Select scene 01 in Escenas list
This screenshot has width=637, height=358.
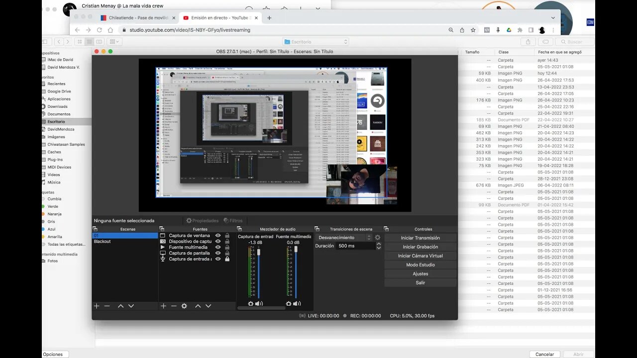point(125,236)
